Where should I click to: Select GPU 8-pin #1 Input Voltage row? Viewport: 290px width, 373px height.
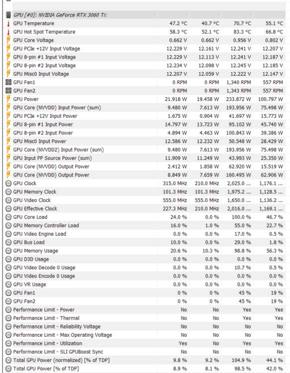145,57
